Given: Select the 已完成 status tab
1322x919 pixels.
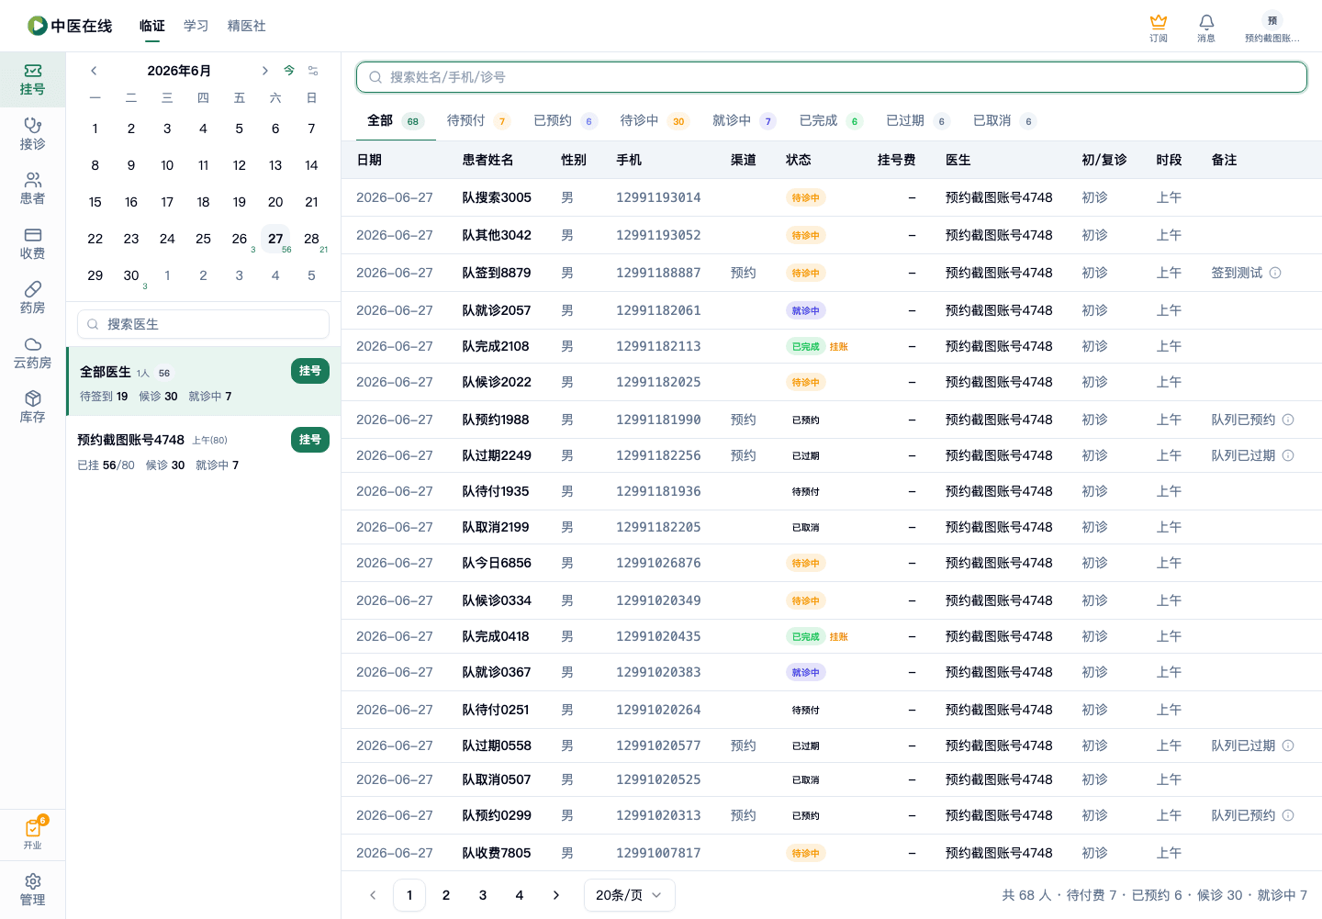Looking at the screenshot, I should pos(831,120).
